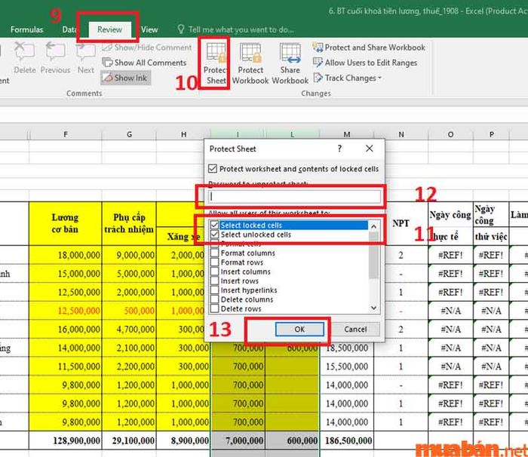This screenshot has height=457, width=528.
Task: Click cell with 18,000,000
Action: tap(66, 255)
